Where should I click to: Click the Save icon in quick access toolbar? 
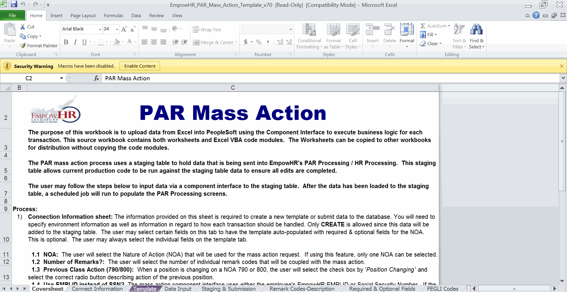pos(14,4)
